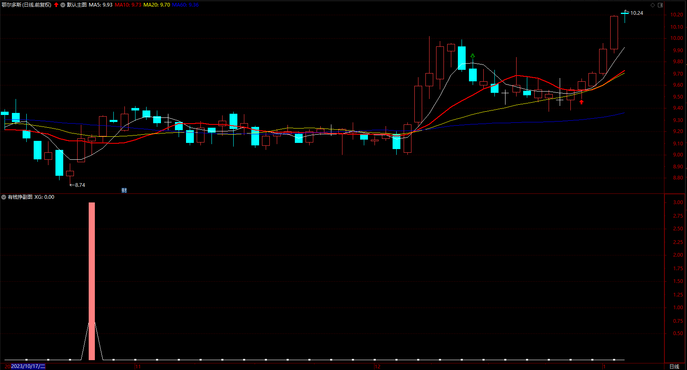687x370 pixels.
Task: Click the red up-arrow signal marker below candles
Action: point(581,102)
